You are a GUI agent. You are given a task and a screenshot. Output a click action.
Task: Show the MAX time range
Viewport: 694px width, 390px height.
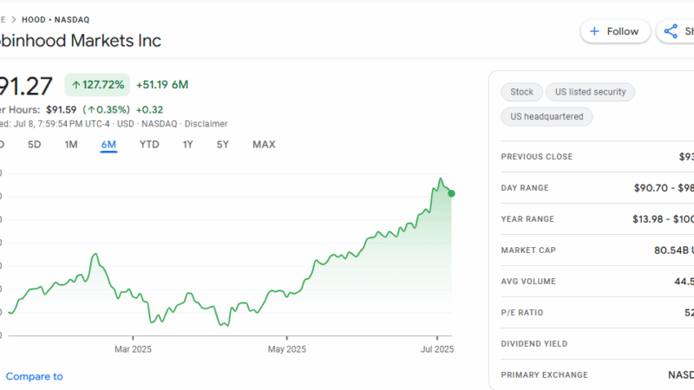pos(264,145)
